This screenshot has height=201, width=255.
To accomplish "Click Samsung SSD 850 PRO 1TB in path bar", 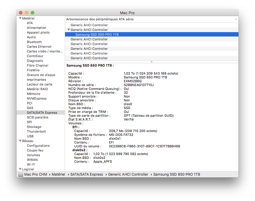I will click(177, 174).
